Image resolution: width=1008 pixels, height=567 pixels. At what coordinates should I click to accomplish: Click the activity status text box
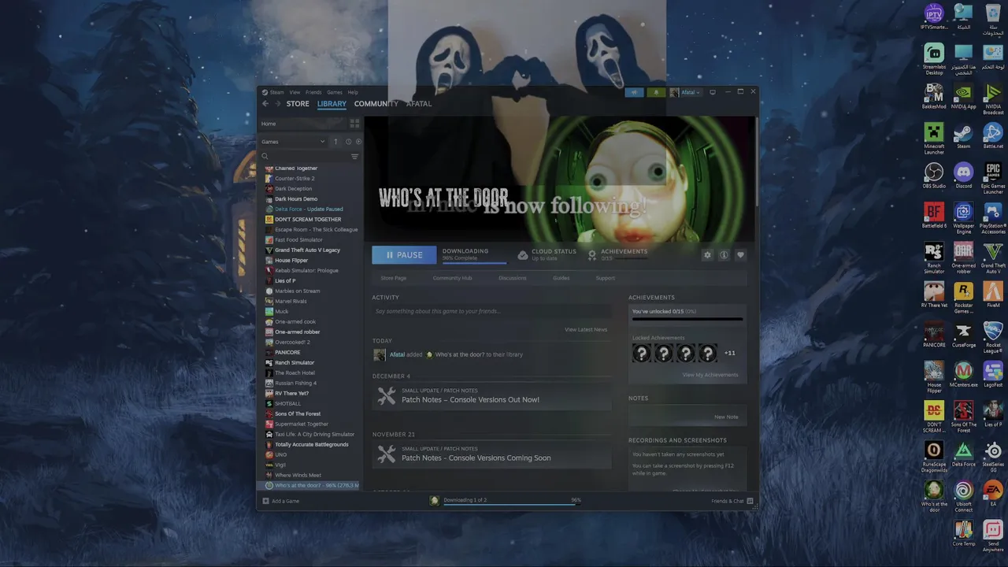[x=491, y=312]
